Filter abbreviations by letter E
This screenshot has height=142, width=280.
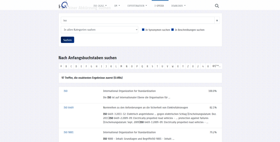tap(81, 66)
